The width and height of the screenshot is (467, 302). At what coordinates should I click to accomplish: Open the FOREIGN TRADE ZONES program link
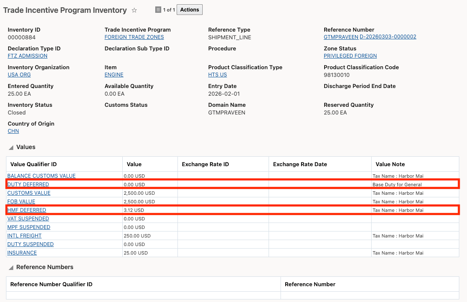click(134, 37)
